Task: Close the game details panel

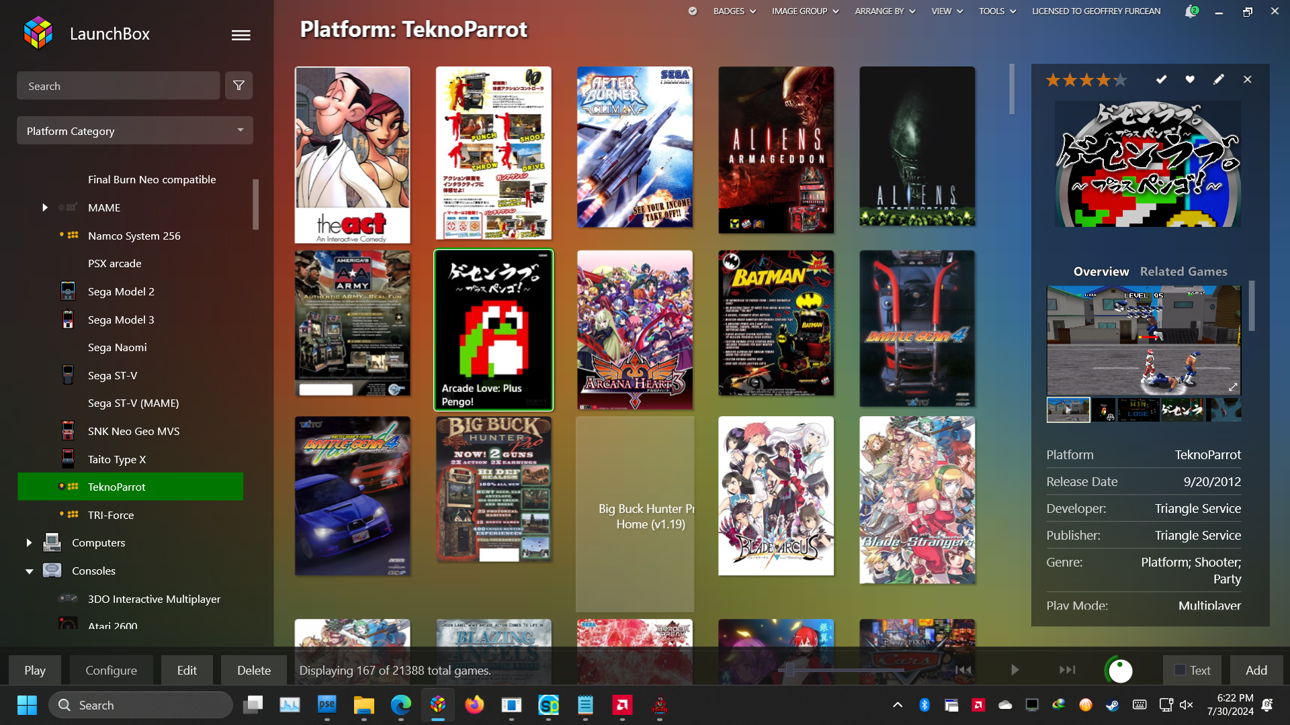Action: point(1248,79)
